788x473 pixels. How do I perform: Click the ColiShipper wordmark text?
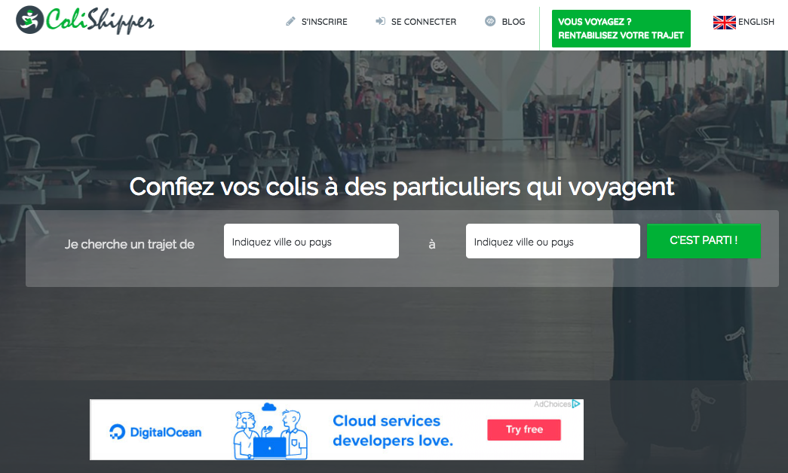pyautogui.click(x=100, y=20)
